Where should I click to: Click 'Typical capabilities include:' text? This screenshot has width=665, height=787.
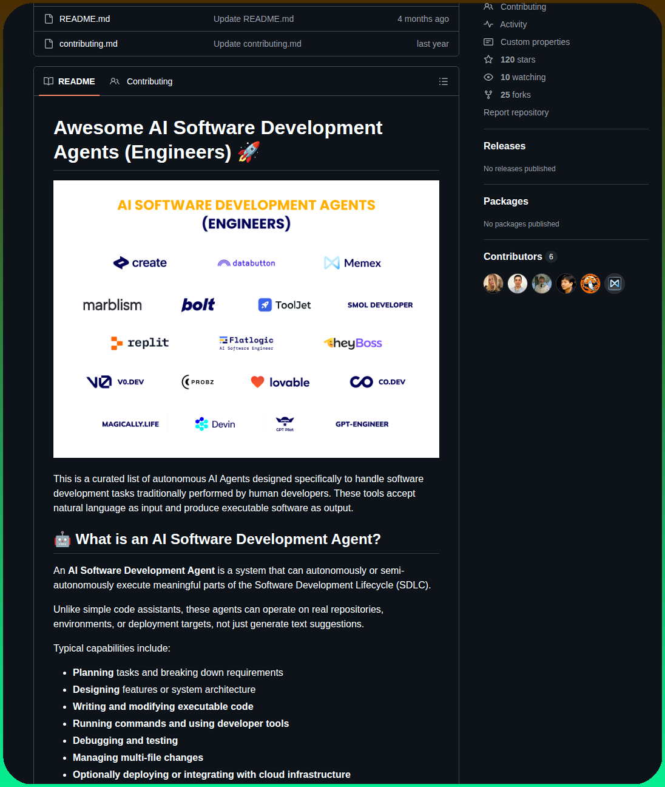pyautogui.click(x=112, y=649)
